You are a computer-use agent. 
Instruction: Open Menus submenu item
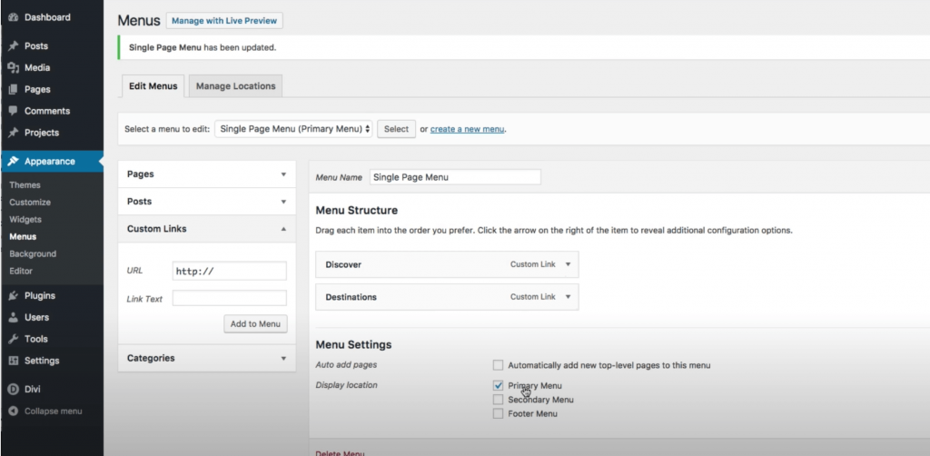pyautogui.click(x=23, y=236)
